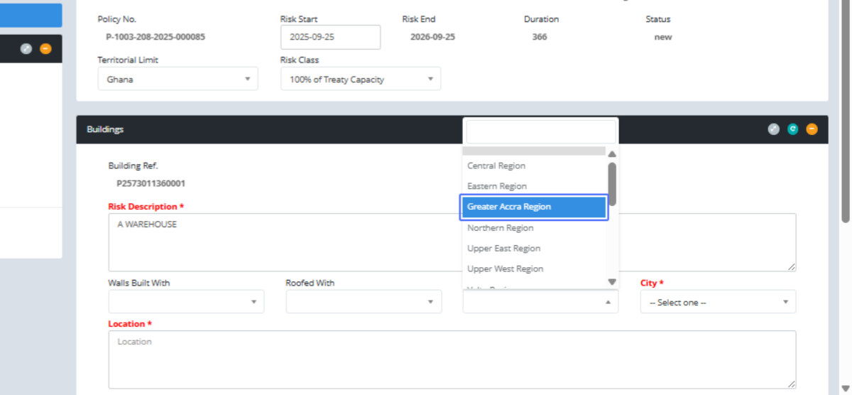Click the grey expand icon in left sidebar panel
This screenshot has width=852, height=395.
26,49
